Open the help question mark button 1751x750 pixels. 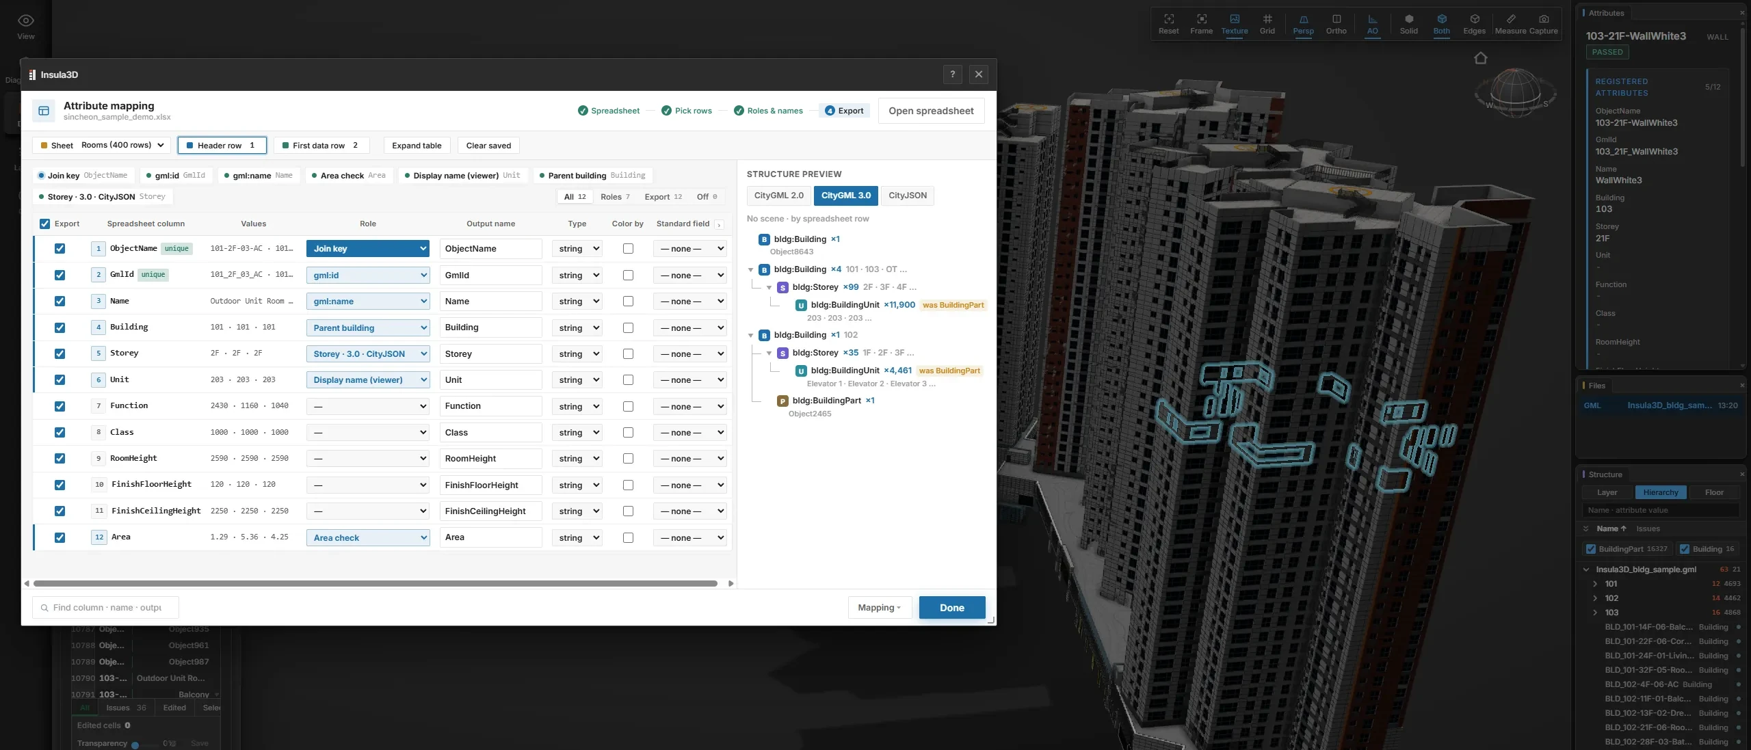952,75
